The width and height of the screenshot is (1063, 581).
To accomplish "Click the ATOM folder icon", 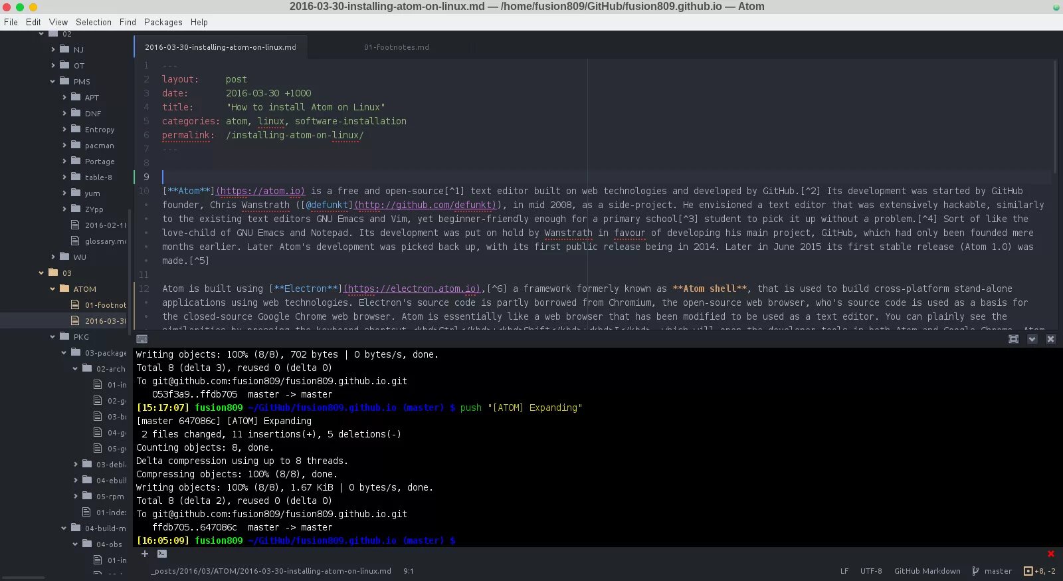I will [64, 289].
